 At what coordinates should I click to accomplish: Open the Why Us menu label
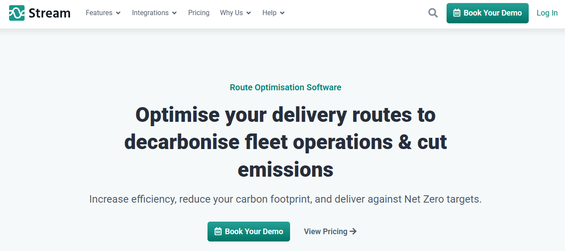[231, 13]
